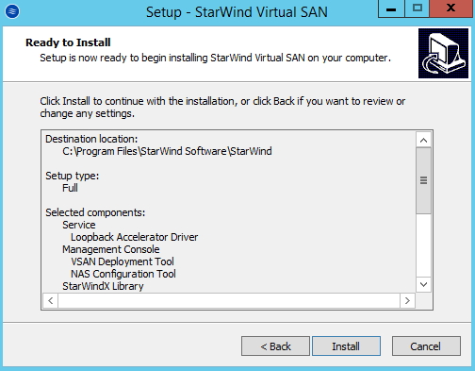Screen dimensions: 475x371
Task: Click the empty vertical scrollbar track below thumb
Action: tap(423, 245)
